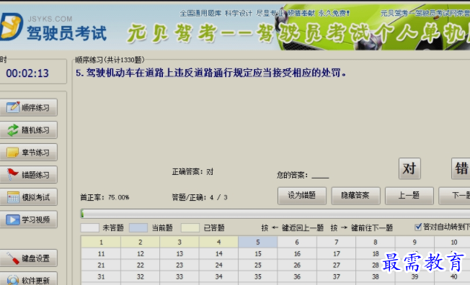
Task: Click the green arrows icon of 随机练习
Action: click(x=13, y=130)
